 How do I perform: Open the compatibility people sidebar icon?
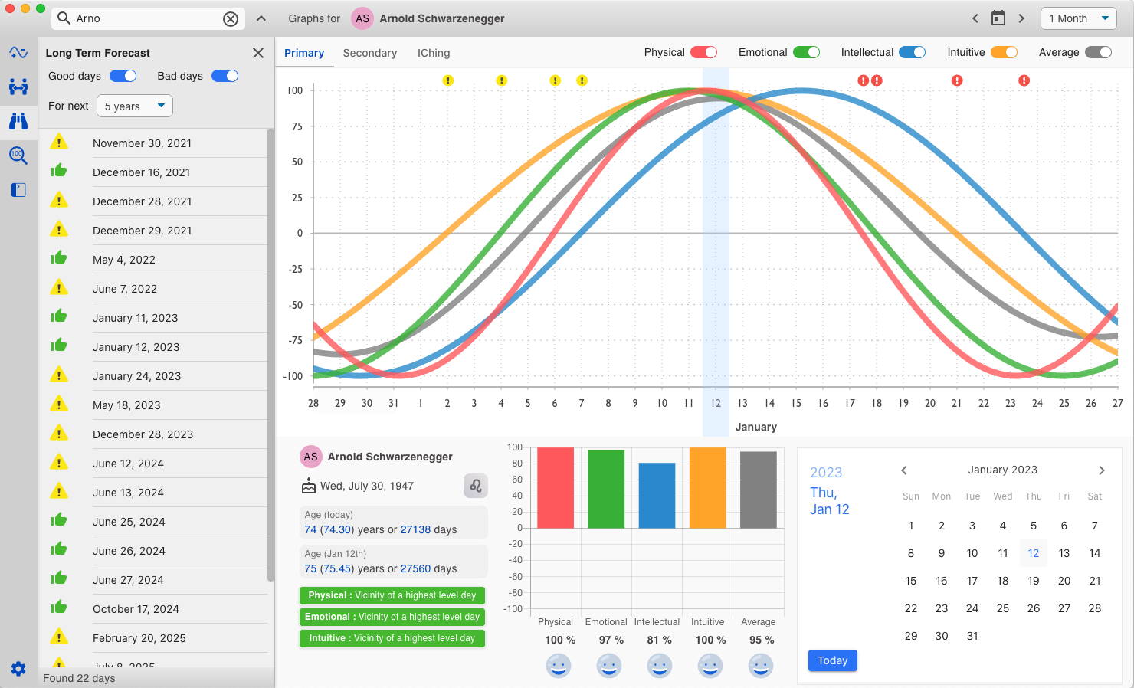pyautogui.click(x=18, y=87)
